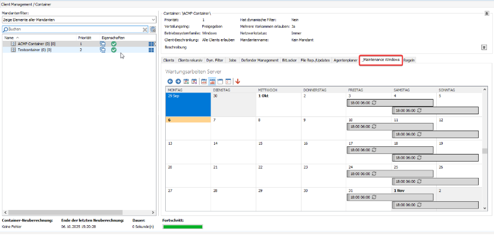
Task: Select the Regeln tab
Action: [409, 60]
